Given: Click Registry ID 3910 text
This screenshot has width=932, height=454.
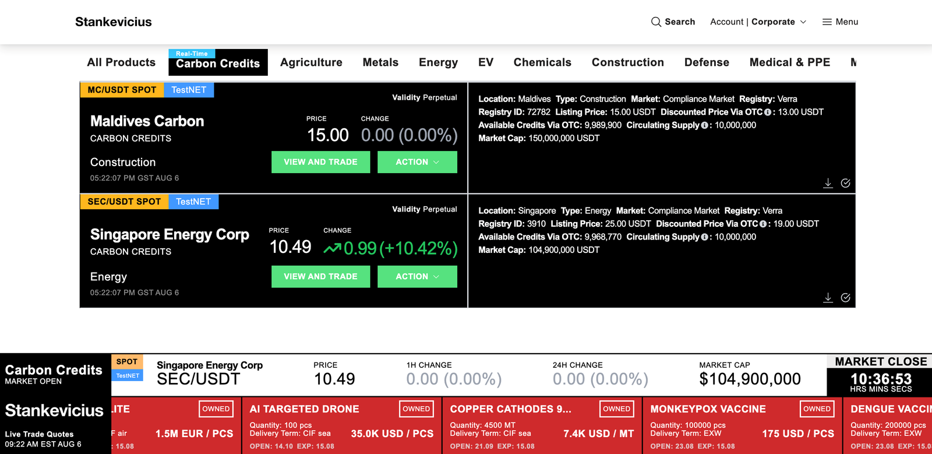Looking at the screenshot, I should (512, 224).
